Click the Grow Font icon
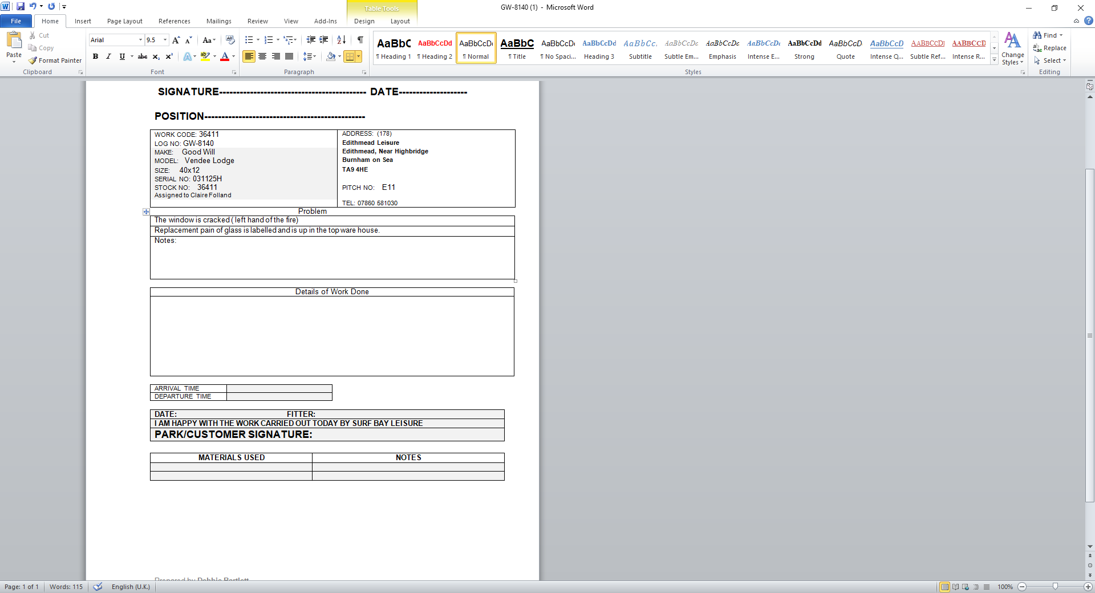1095x593 pixels. click(x=176, y=40)
